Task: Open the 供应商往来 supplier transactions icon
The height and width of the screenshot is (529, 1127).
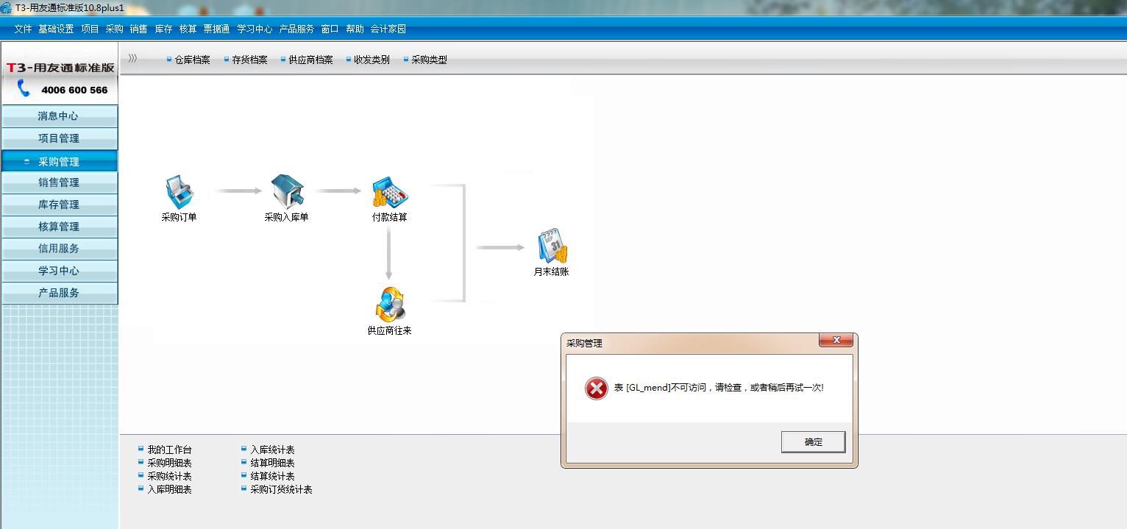Action: [x=390, y=305]
